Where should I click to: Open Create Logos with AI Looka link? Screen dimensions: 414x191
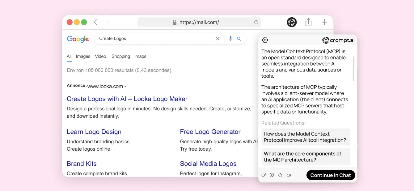pos(127,99)
